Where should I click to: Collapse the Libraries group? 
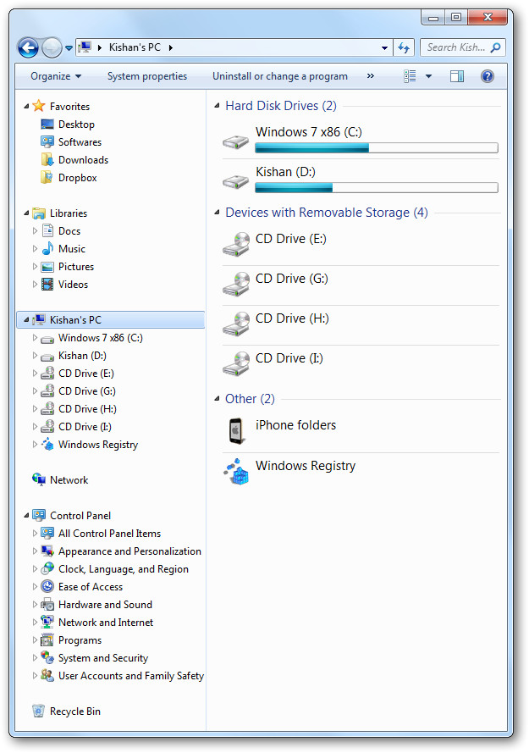coord(26,213)
